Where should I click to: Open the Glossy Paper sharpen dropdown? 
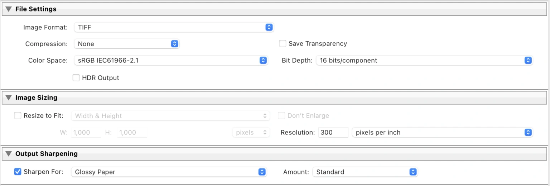pyautogui.click(x=169, y=172)
